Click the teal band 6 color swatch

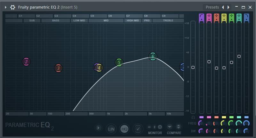click(x=239, y=117)
